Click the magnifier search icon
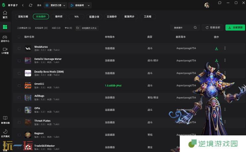246x152 pixels. (195, 28)
